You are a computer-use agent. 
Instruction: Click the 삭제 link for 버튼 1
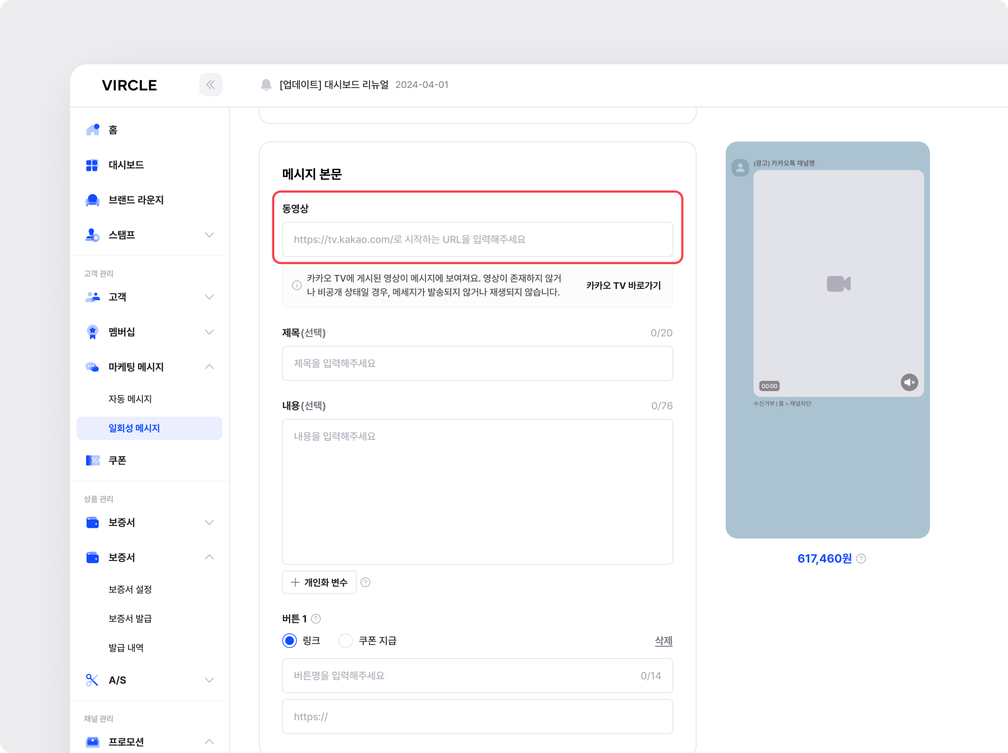[663, 641]
